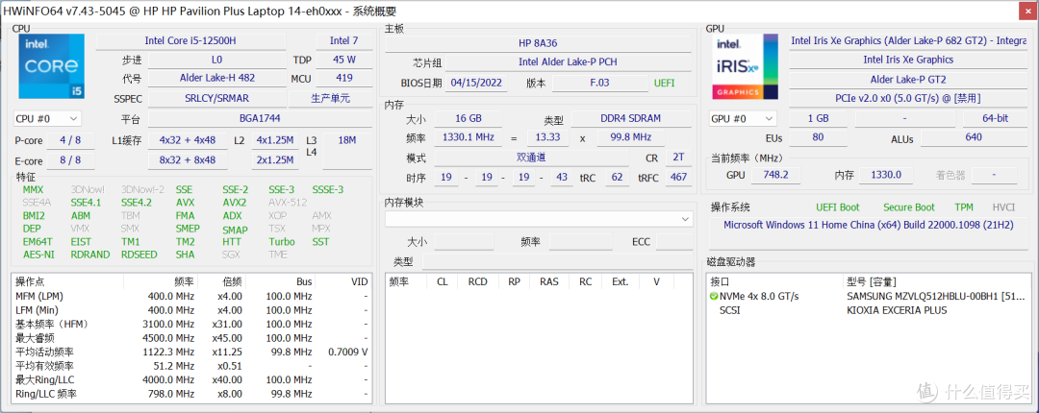Open the CPU #0 selector dropdown

(x=47, y=118)
